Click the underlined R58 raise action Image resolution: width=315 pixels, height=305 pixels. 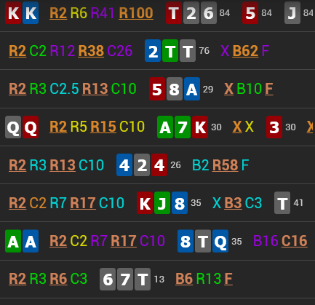pyautogui.click(x=225, y=165)
